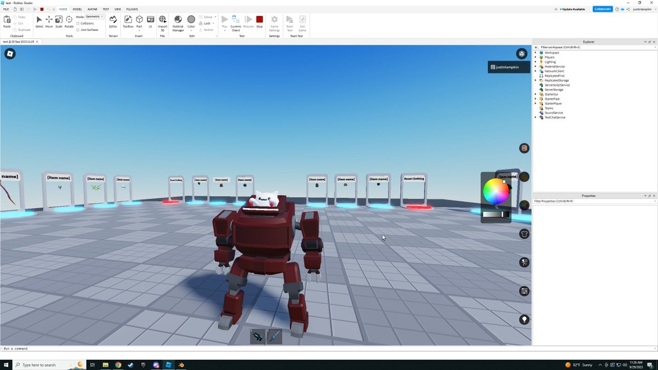Select second hotbar sword slot
The image size is (658, 370).
tap(274, 337)
